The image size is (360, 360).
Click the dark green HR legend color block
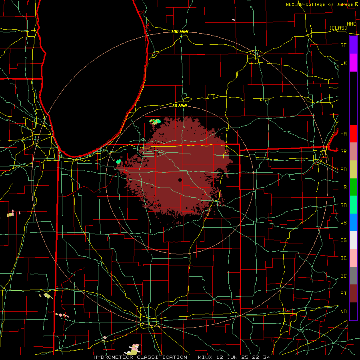353,187
